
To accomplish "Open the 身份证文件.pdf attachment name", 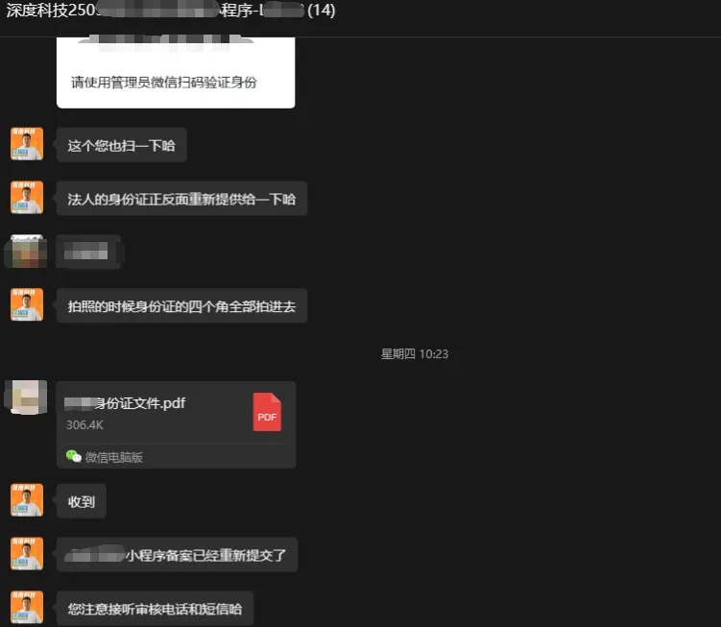I will click(125, 403).
